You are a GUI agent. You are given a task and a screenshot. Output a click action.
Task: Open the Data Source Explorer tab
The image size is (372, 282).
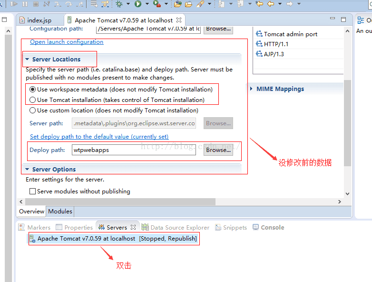click(x=176, y=227)
